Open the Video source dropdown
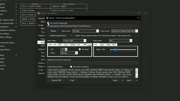This screenshot has width=180, height=101. pyautogui.click(x=98, y=31)
